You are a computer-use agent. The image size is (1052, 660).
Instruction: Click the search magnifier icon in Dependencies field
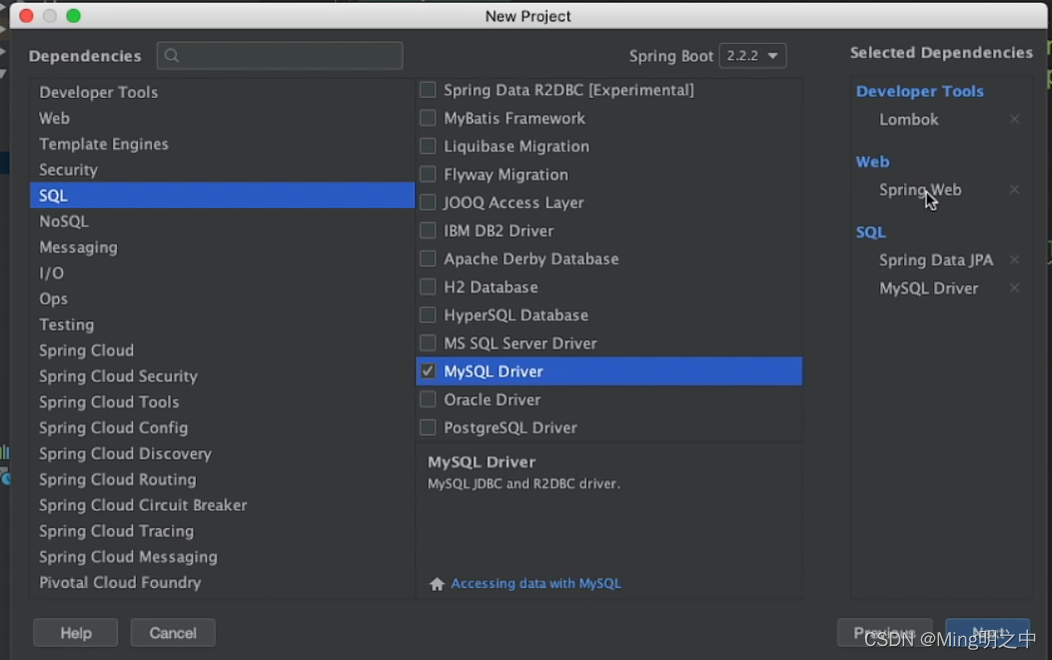172,56
